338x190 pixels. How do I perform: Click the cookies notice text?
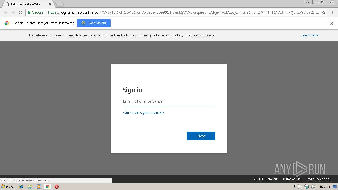122,35
